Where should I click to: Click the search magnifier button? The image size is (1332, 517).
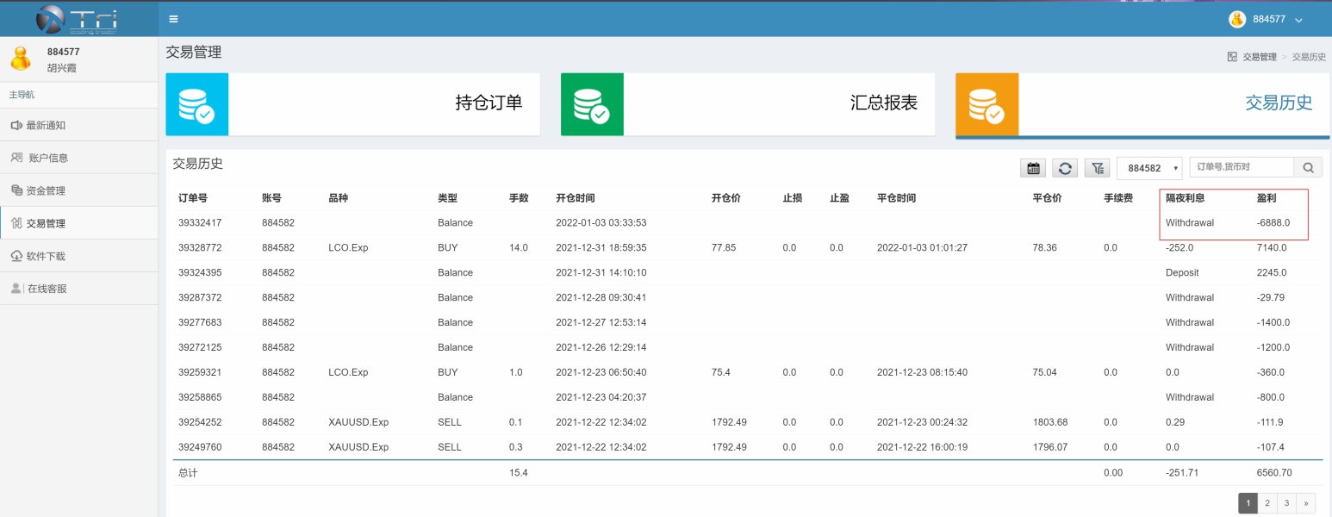1308,167
